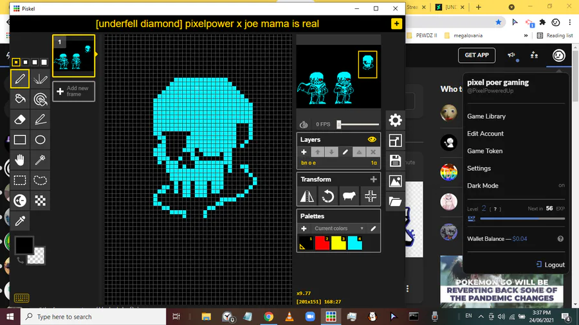
Task: Rotate the sprite with counter-clockwise rotation icon
Action: tap(328, 196)
